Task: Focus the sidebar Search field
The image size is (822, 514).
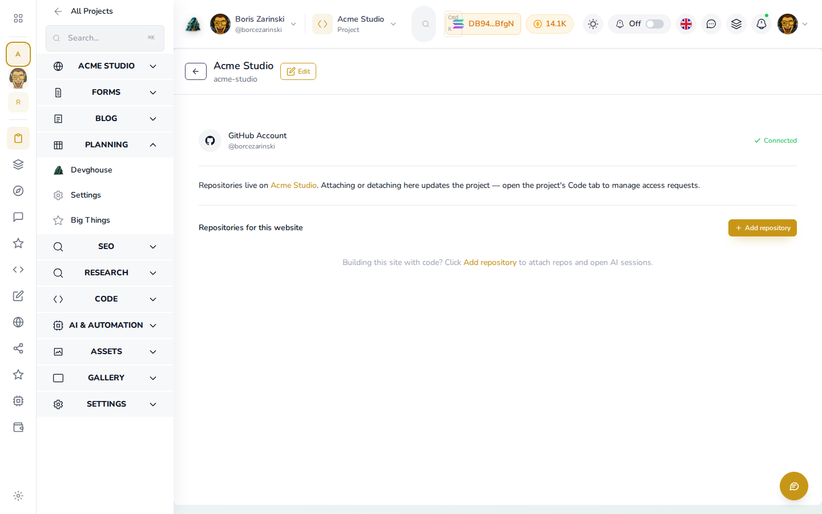Action: [x=105, y=38]
